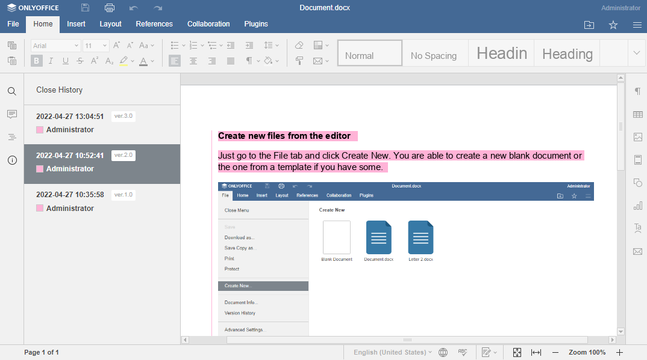
Task: Mark document as favorite star icon
Action: (613, 25)
